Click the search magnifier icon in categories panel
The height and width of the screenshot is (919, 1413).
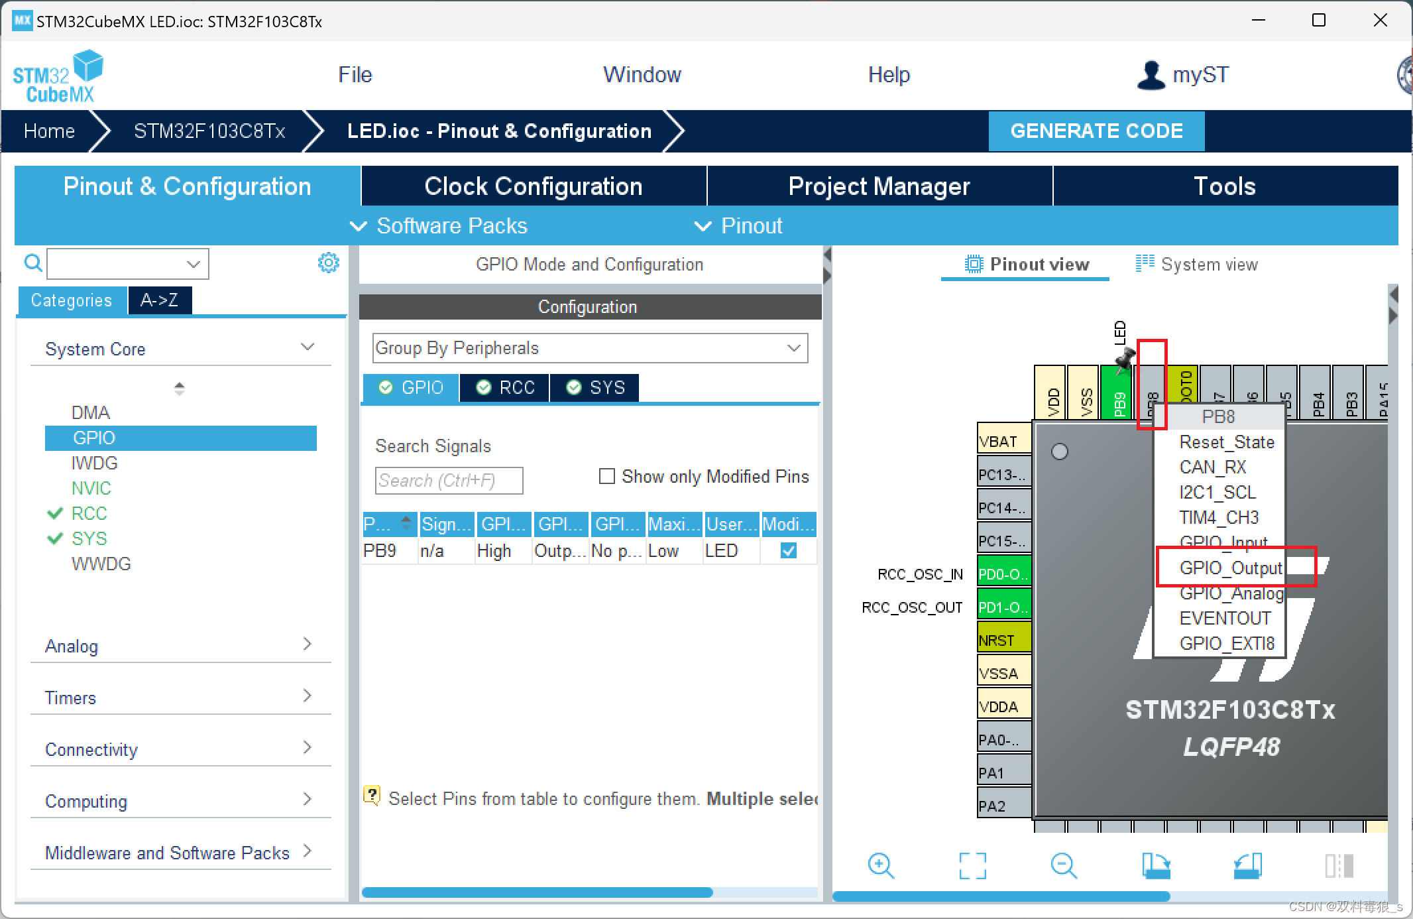[x=32, y=263]
